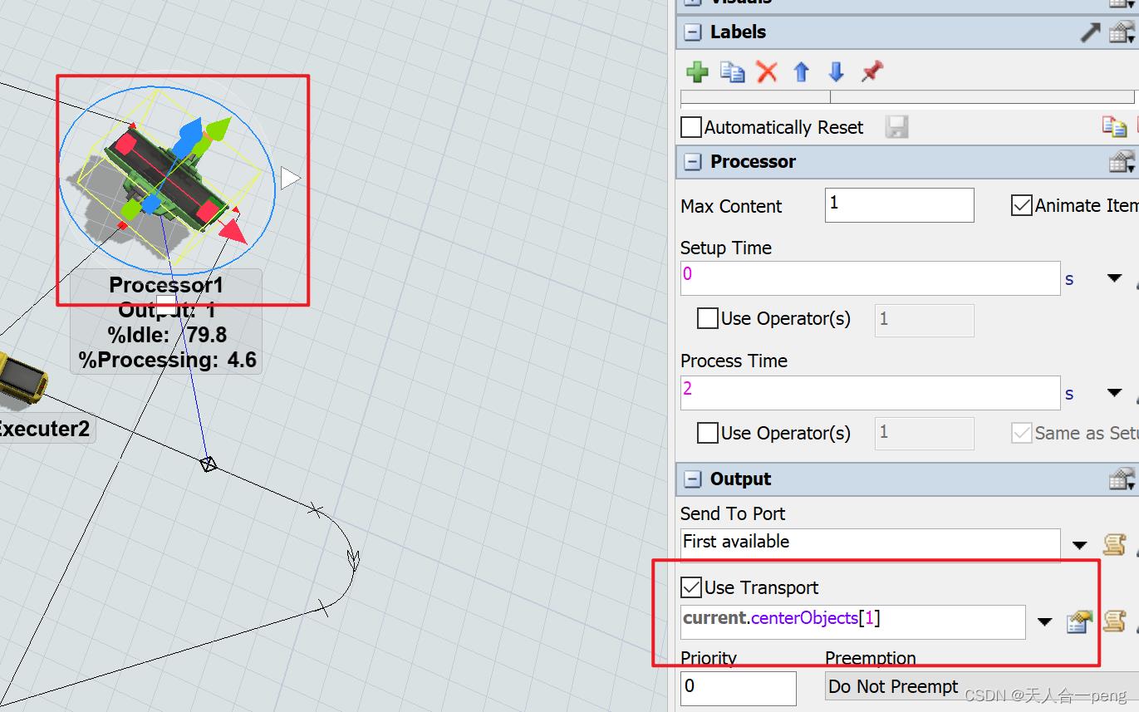Click the grayed save icon beside Automatically Reset
This screenshot has width=1139, height=712.
(896, 127)
